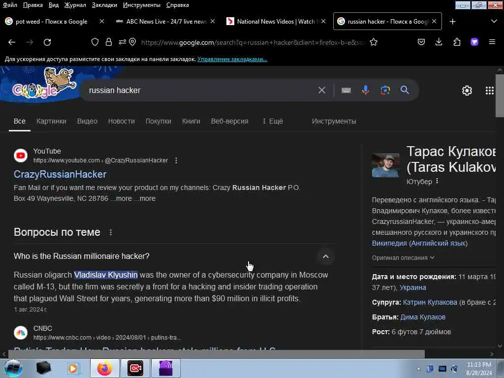This screenshot has width=504, height=378.
Task: Switch to the Картинки tab
Action: click(x=51, y=121)
